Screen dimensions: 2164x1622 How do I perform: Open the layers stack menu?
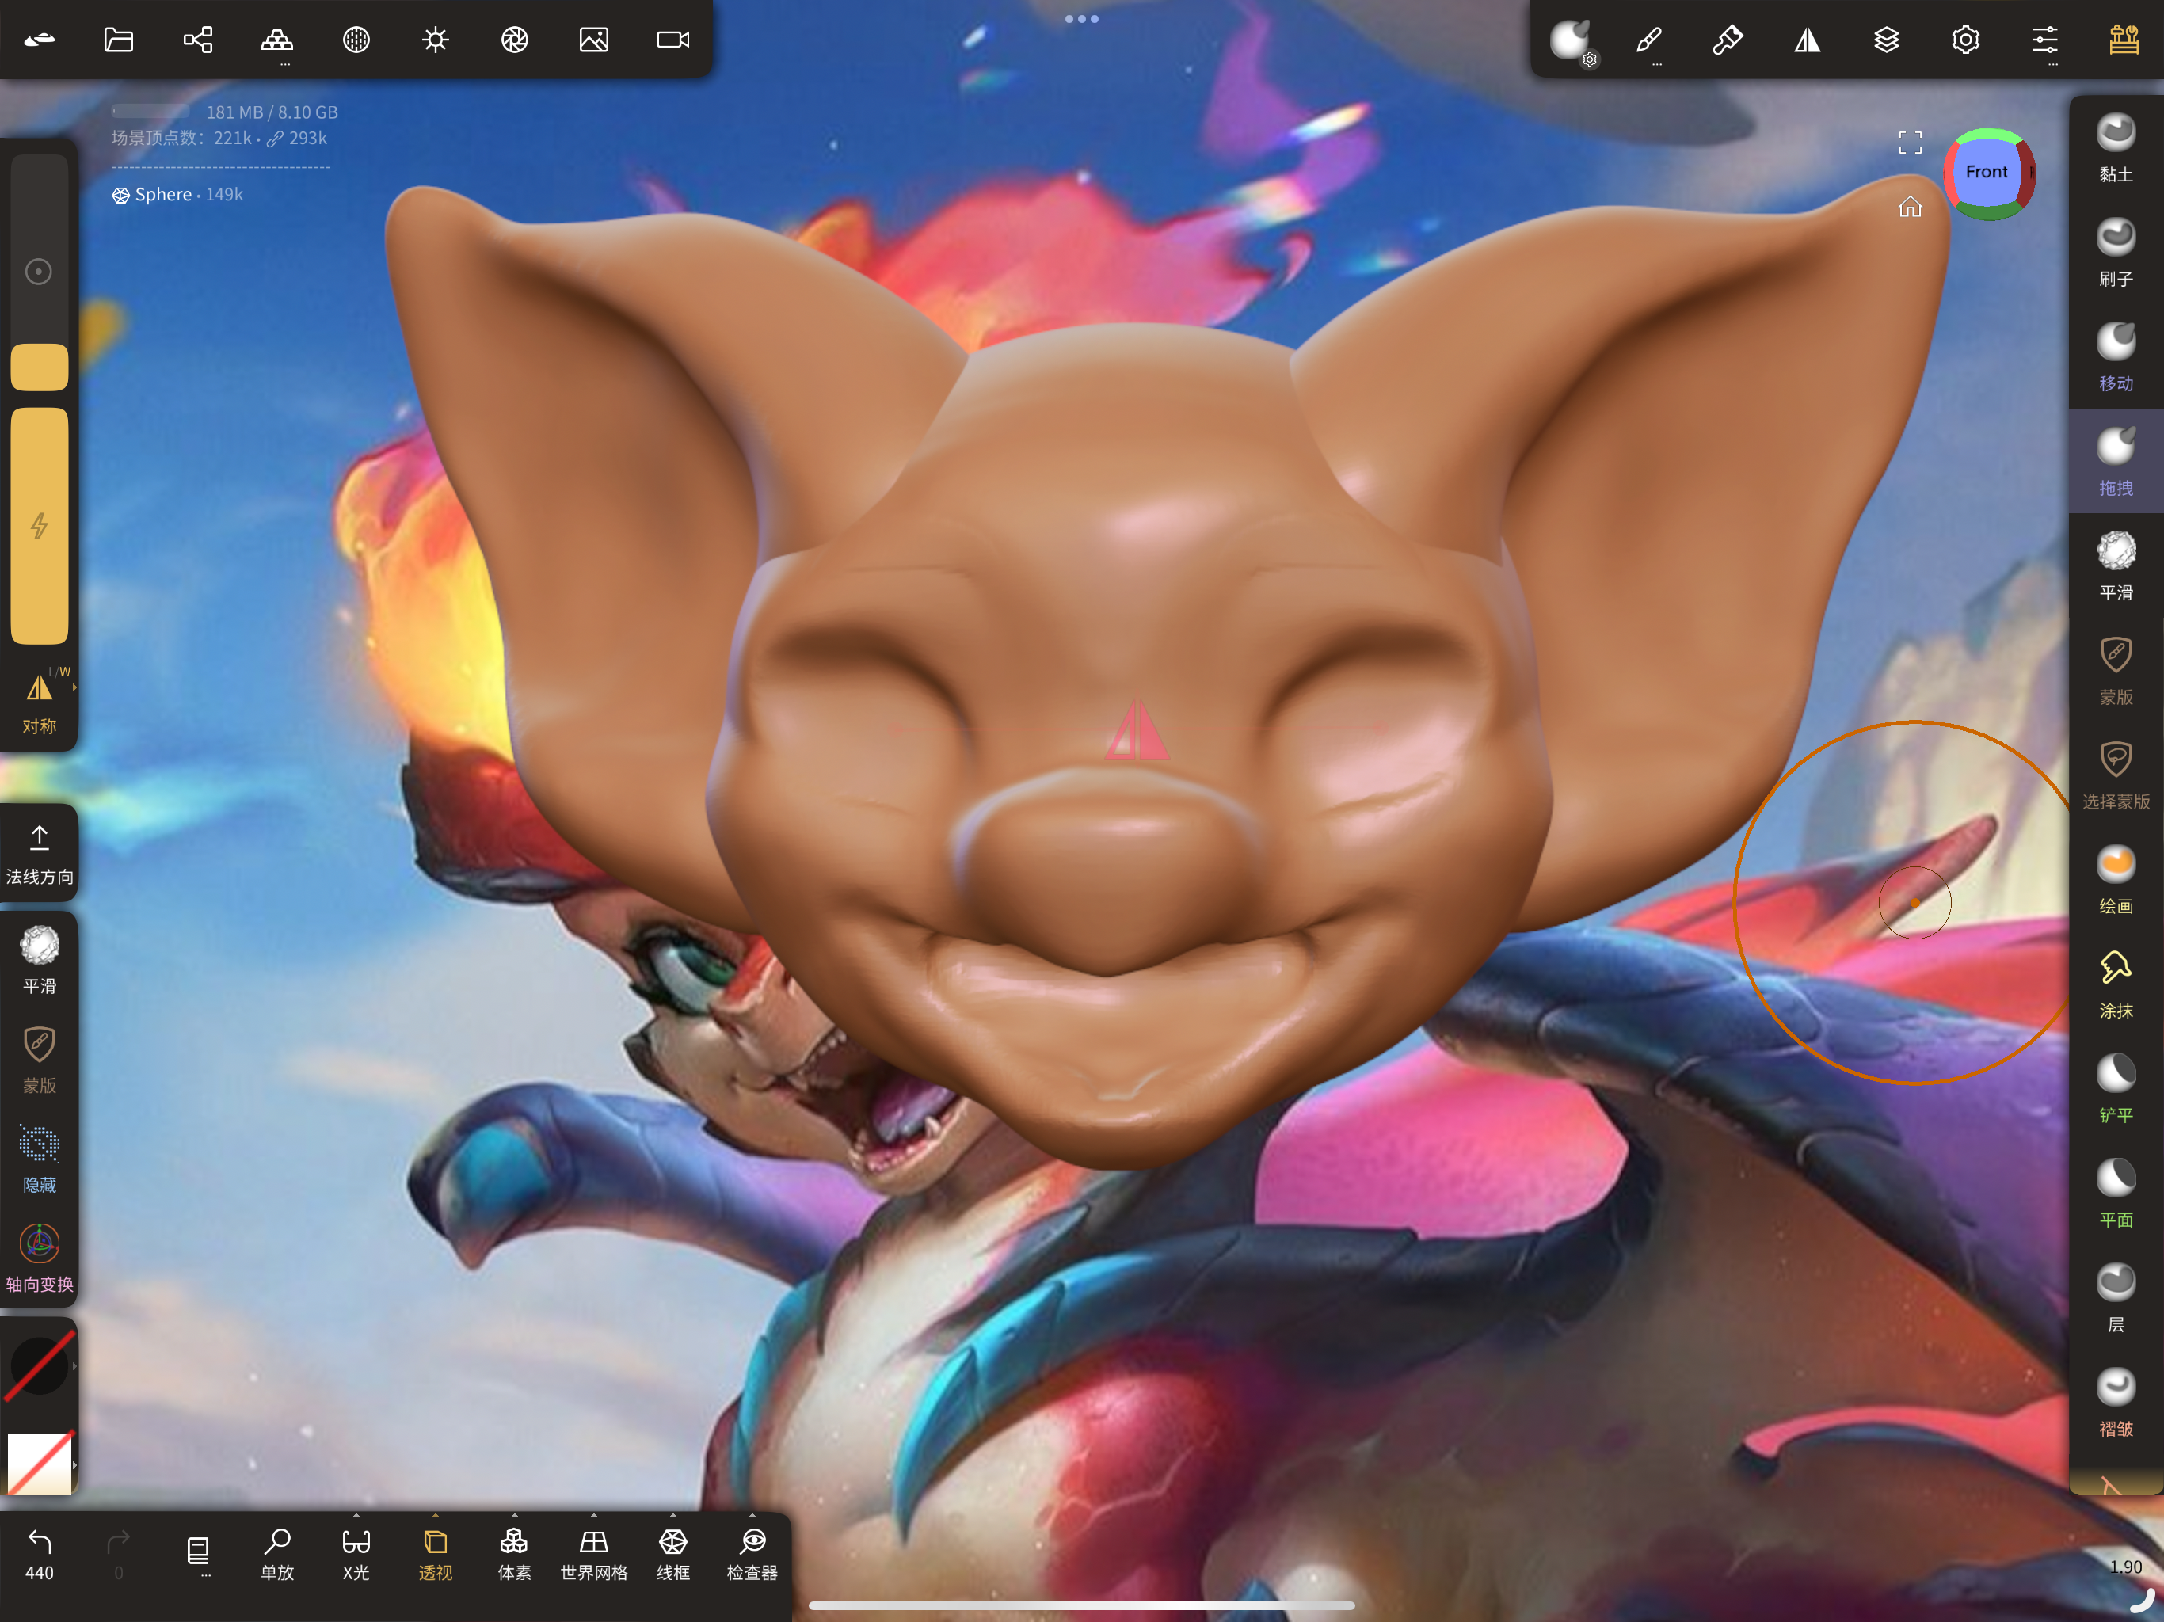click(1886, 40)
